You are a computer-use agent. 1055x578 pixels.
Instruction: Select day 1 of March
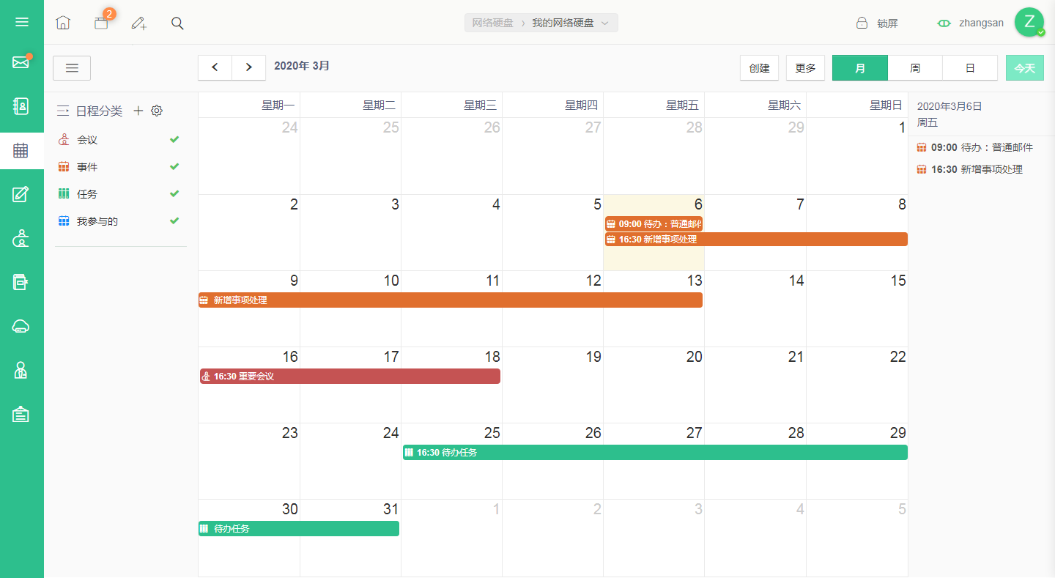[902, 128]
